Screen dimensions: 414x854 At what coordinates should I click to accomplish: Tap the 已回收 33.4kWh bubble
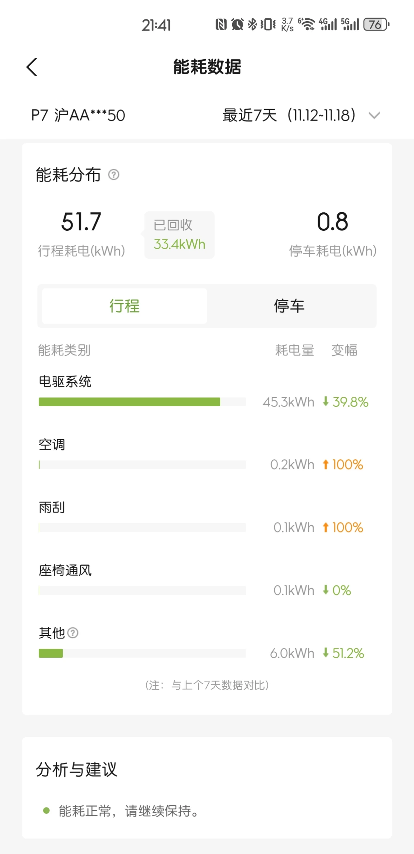coord(179,235)
